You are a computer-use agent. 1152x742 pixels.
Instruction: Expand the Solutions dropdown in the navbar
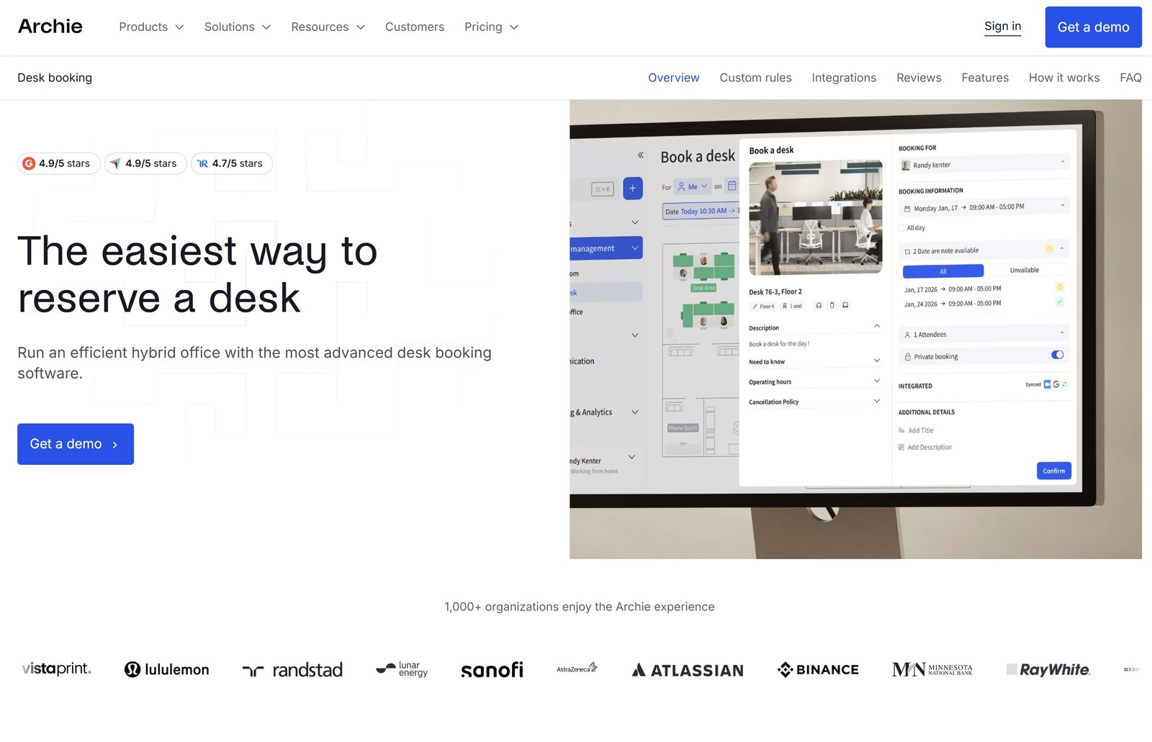coord(237,27)
